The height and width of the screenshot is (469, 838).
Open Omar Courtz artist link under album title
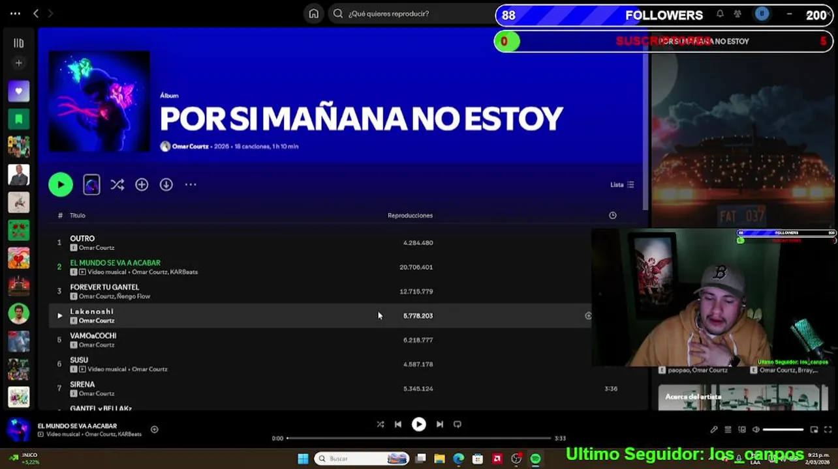click(190, 147)
